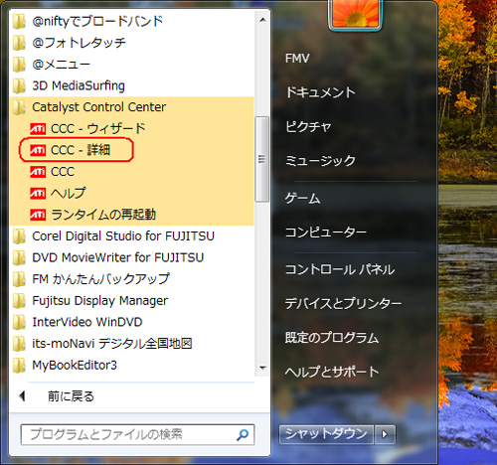Click the Corel Digital Studio folder icon

click(19, 236)
